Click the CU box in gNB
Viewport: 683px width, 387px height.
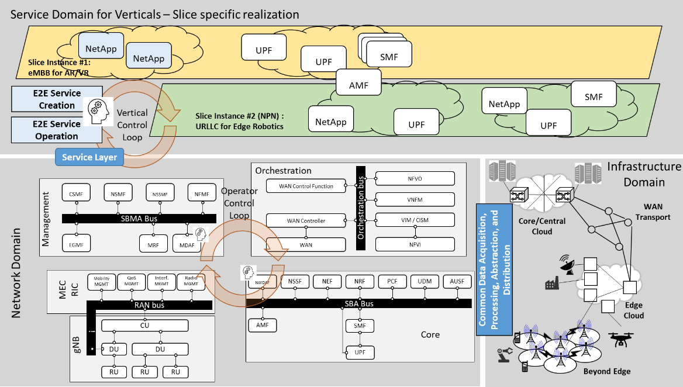(144, 325)
